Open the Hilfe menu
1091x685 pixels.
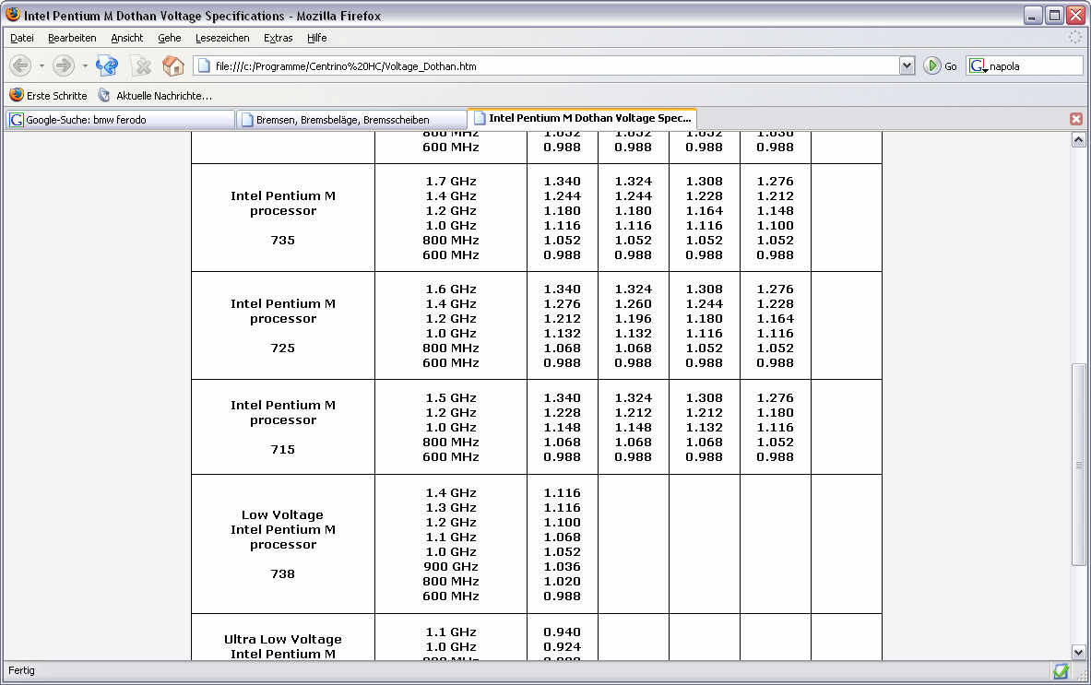pyautogui.click(x=317, y=38)
